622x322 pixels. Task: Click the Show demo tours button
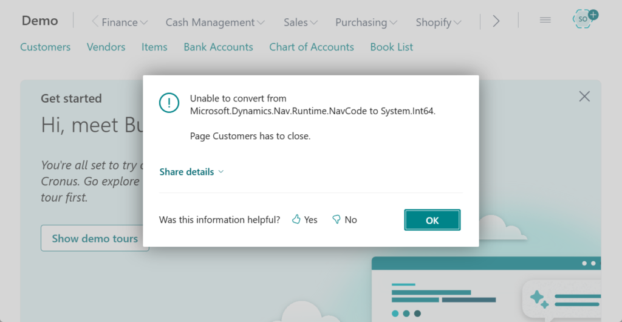point(95,239)
